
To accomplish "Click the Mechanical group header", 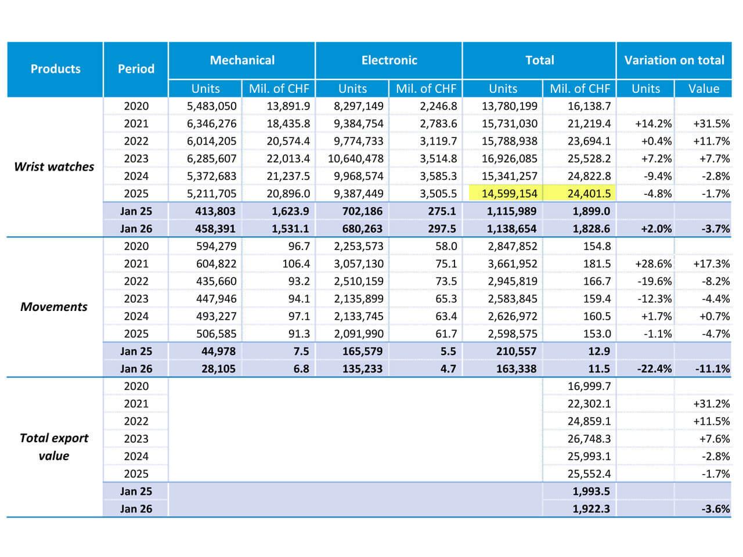I will click(242, 60).
